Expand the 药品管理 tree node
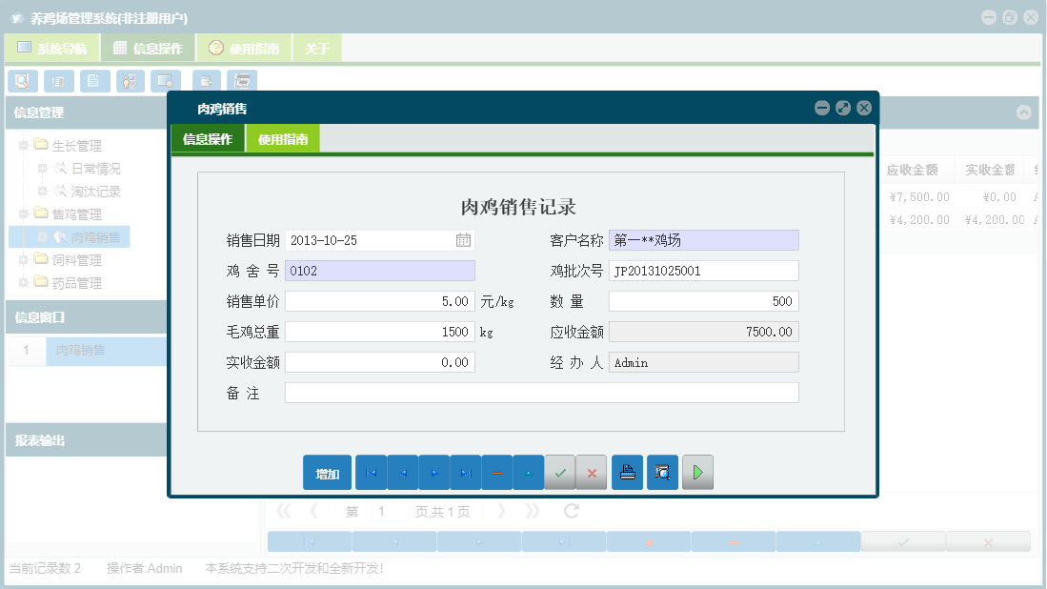Screen dimensions: 1047x589 [24, 283]
